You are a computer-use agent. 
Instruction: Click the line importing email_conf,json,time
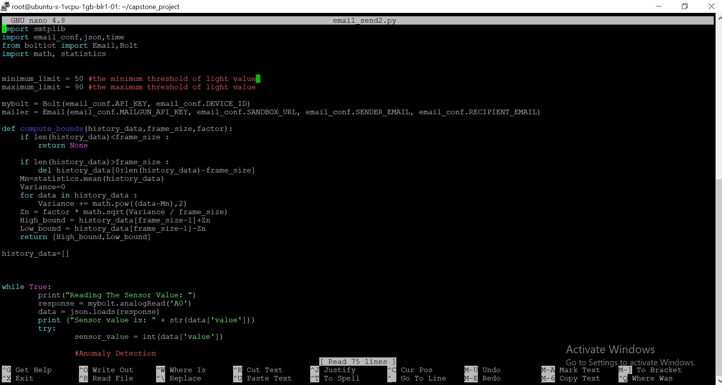click(x=63, y=37)
